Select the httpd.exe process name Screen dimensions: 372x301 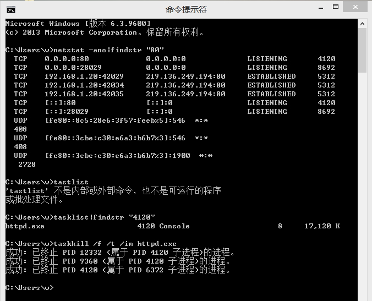click(x=25, y=226)
